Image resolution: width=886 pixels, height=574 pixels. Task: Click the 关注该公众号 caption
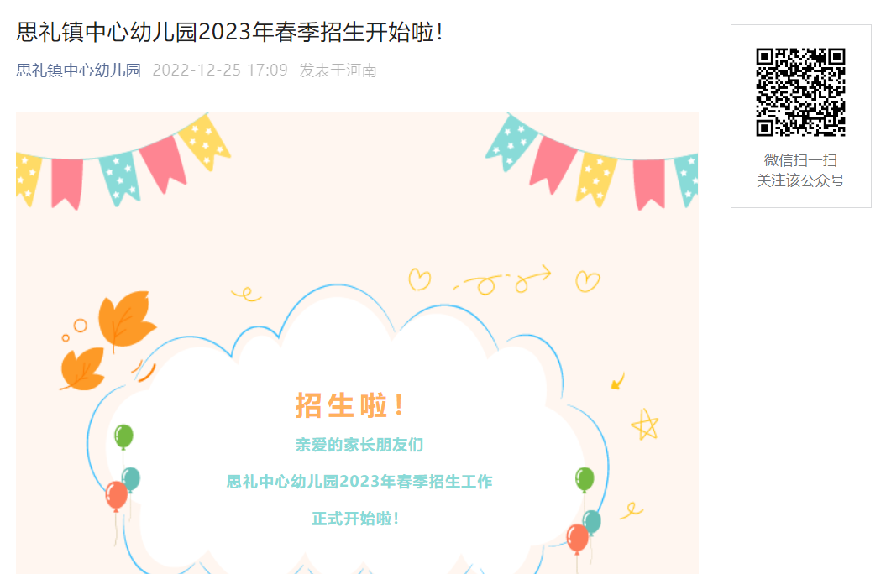tap(800, 180)
